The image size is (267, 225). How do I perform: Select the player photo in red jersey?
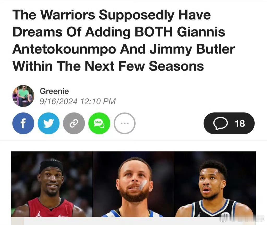pos(52,184)
